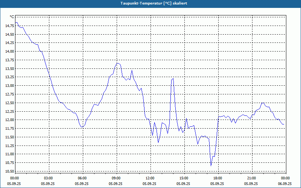The image size is (301, 188).
Task: Click the small peak near 22:00
Action: pos(263,103)
